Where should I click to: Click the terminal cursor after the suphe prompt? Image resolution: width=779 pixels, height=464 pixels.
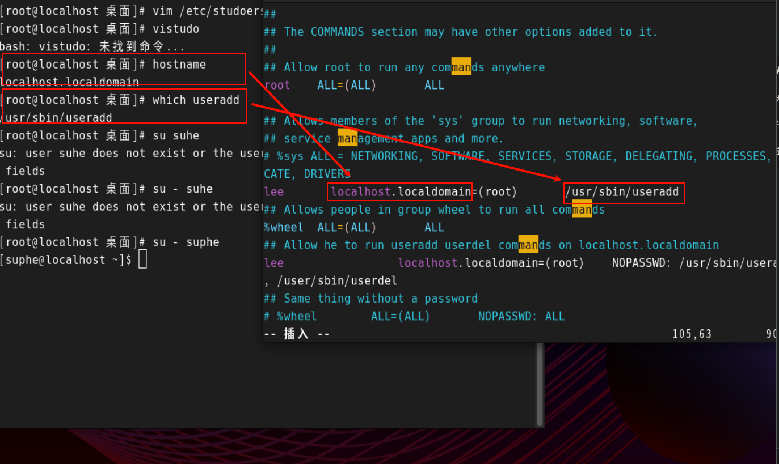[142, 259]
